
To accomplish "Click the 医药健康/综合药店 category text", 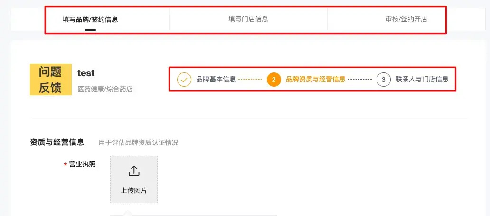I will tap(105, 90).
